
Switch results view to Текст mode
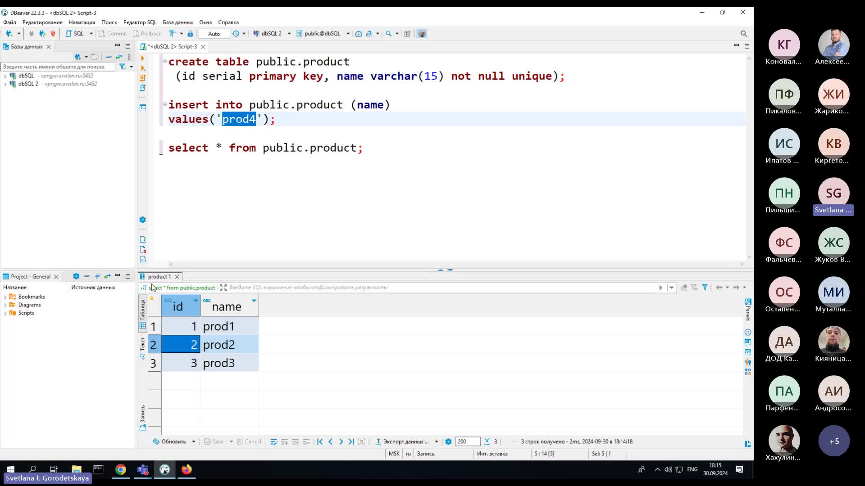click(142, 348)
